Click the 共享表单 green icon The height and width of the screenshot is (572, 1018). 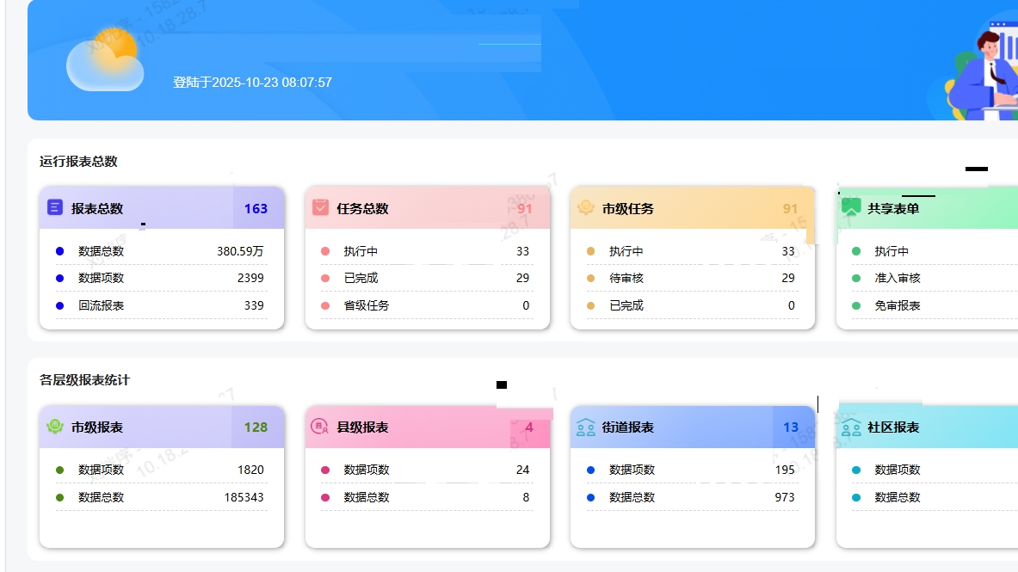pos(851,207)
